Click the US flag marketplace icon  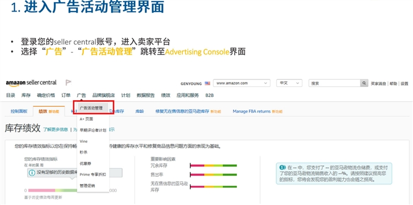(208, 83)
